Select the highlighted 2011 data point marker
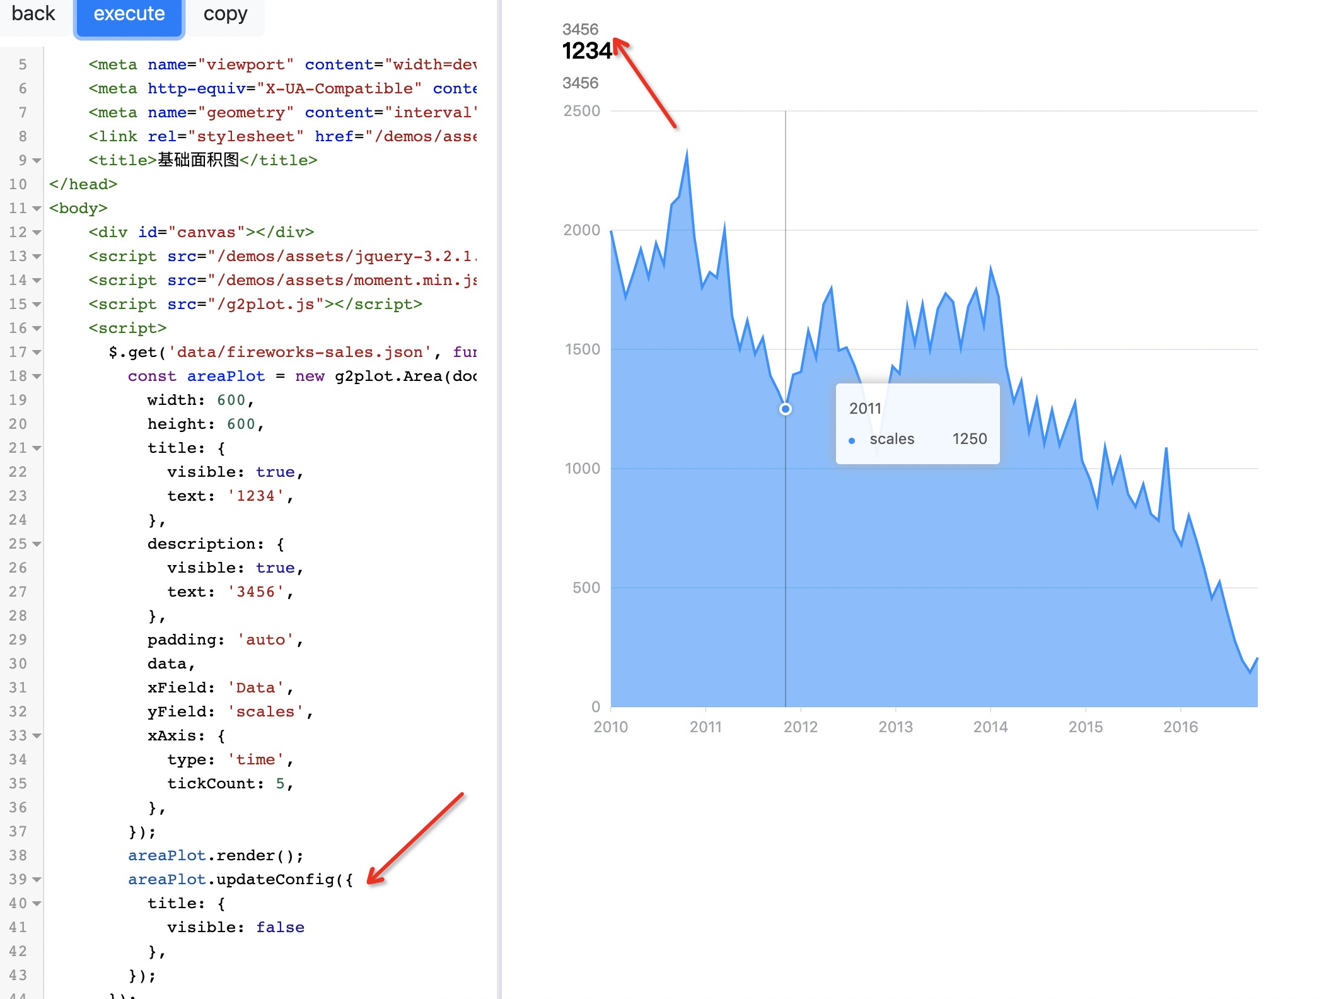The width and height of the screenshot is (1324, 999). tap(785, 409)
